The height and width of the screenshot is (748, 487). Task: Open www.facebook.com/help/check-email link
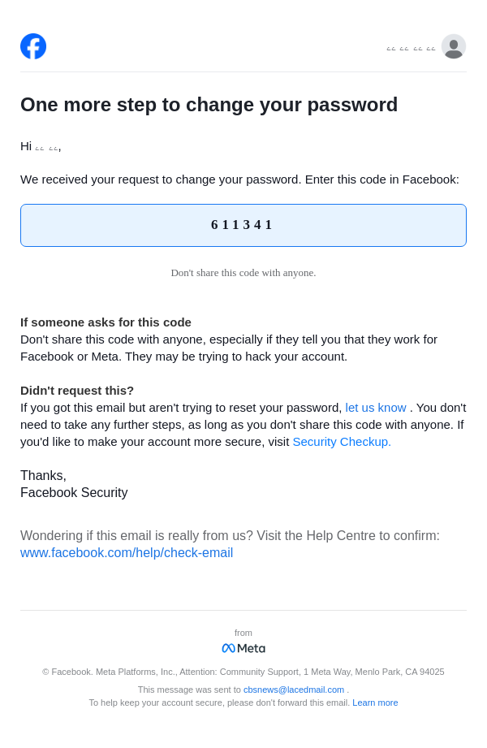point(127,552)
